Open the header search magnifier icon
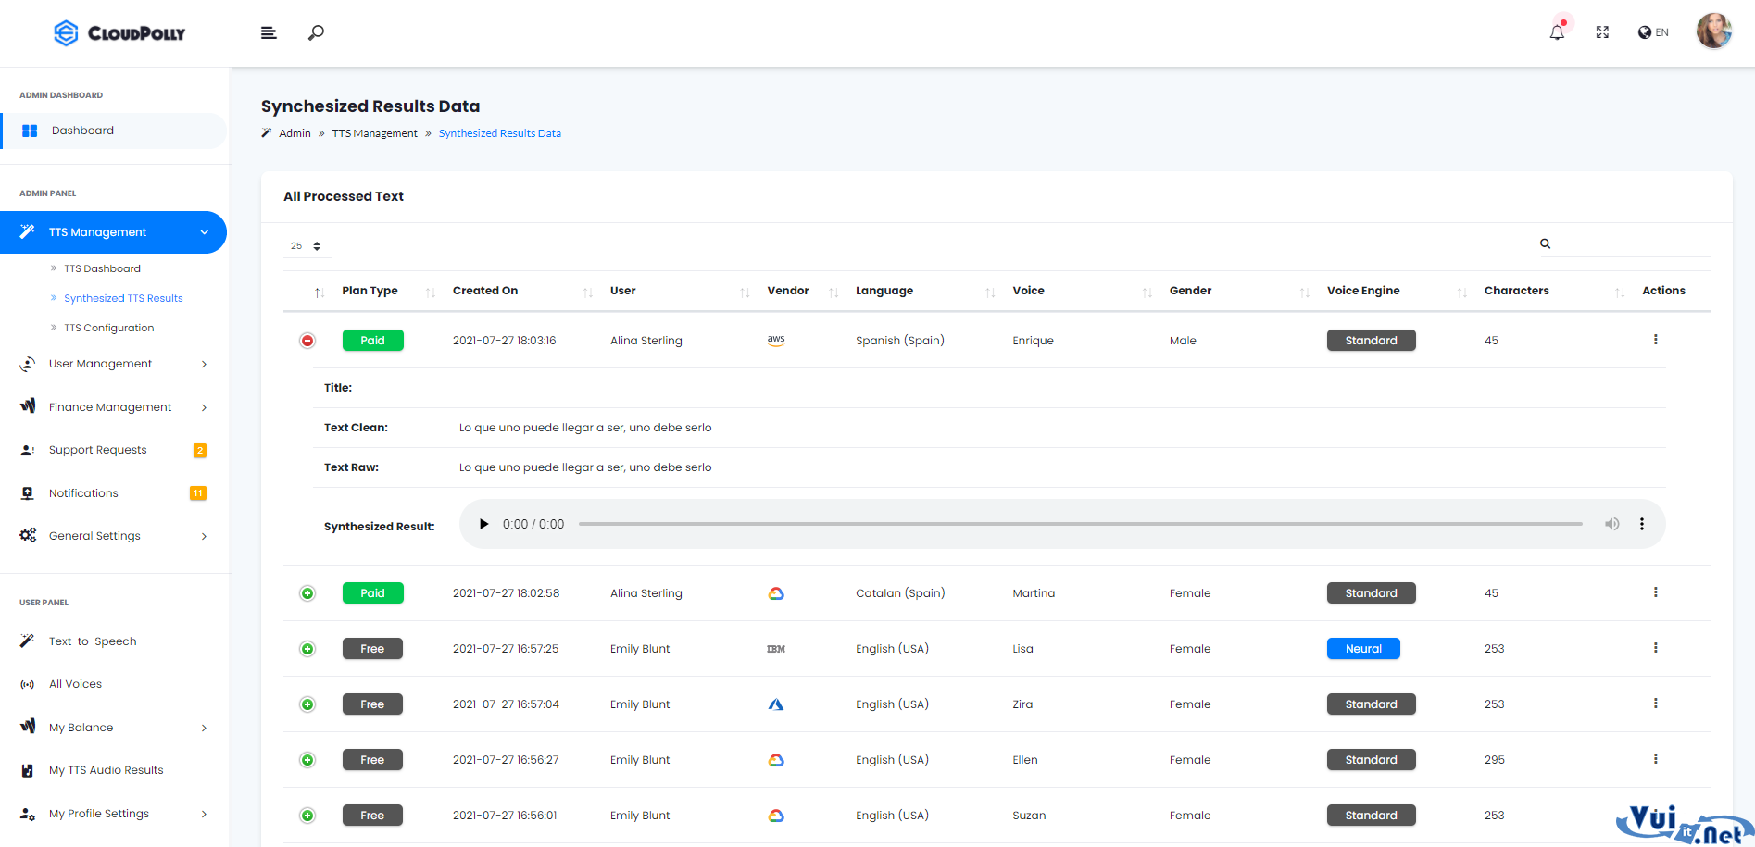This screenshot has width=1755, height=847. click(316, 33)
